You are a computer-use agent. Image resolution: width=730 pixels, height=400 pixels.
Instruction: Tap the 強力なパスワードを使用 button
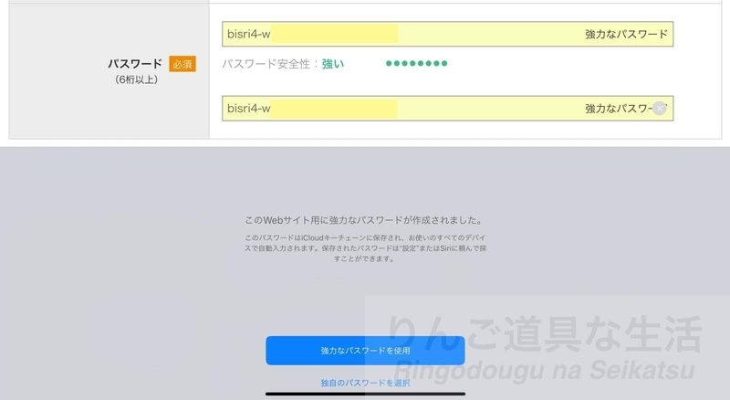366,351
